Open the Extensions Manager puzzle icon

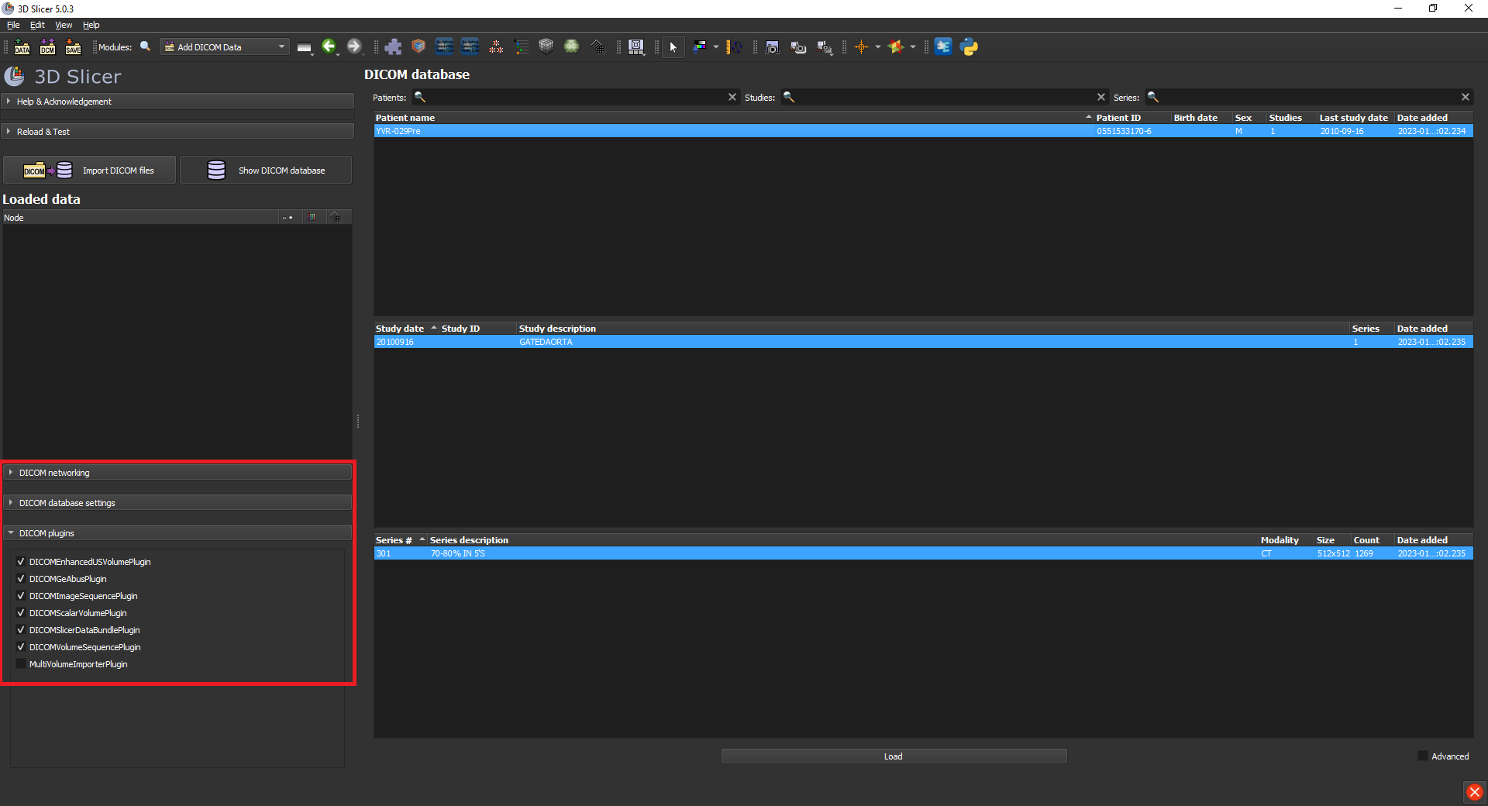393,46
